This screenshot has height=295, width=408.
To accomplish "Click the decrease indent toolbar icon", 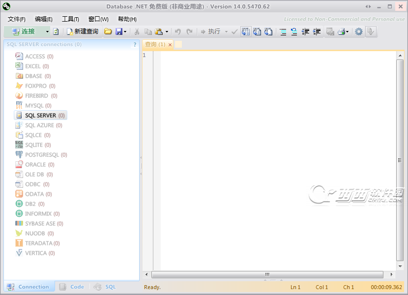I will click(x=305, y=31).
